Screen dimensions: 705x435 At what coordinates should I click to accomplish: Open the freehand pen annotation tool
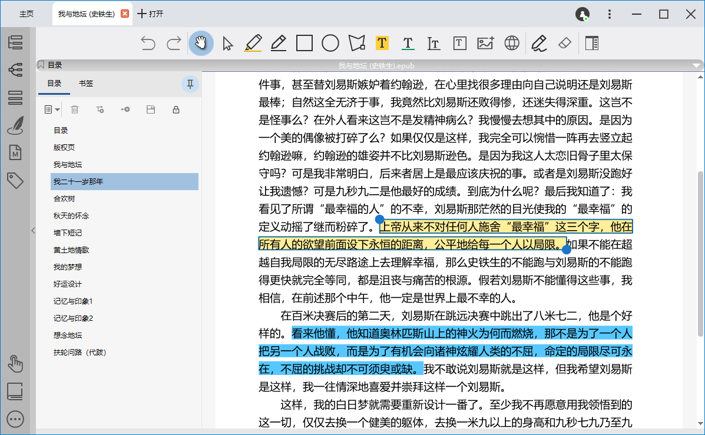(x=538, y=43)
